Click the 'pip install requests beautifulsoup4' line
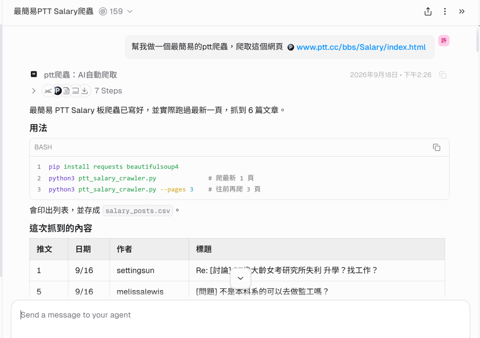 [x=113, y=167]
